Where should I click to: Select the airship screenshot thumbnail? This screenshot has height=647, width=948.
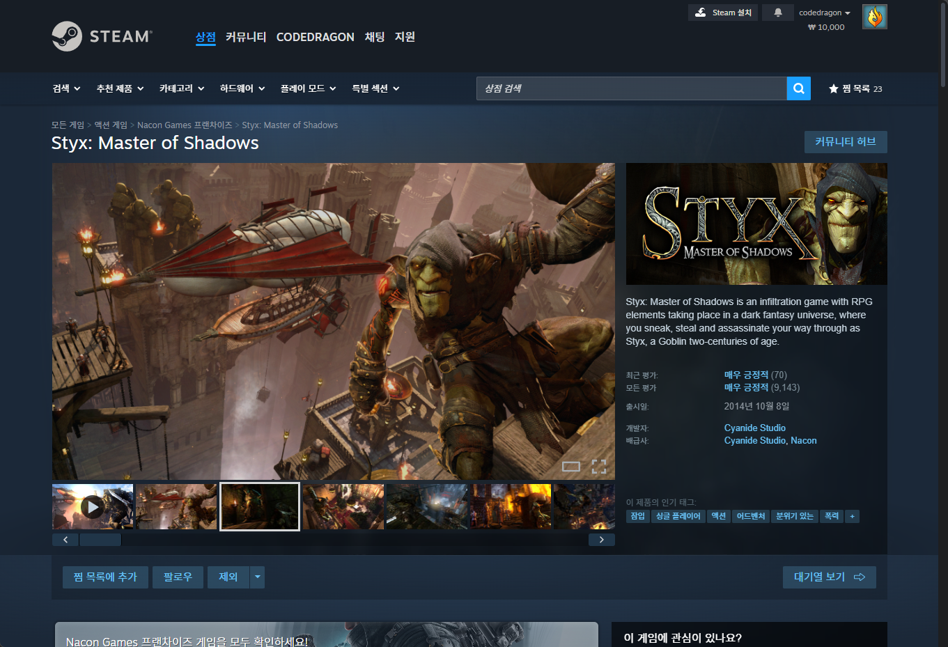pos(176,507)
